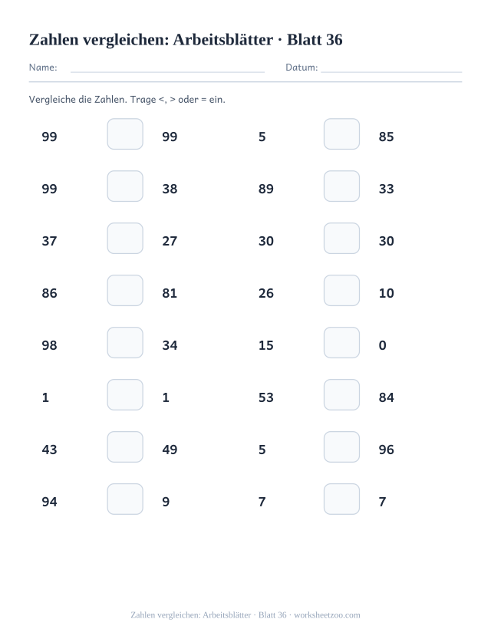
Task: Click the Blatt 36 worksheet title
Action: 186,40
